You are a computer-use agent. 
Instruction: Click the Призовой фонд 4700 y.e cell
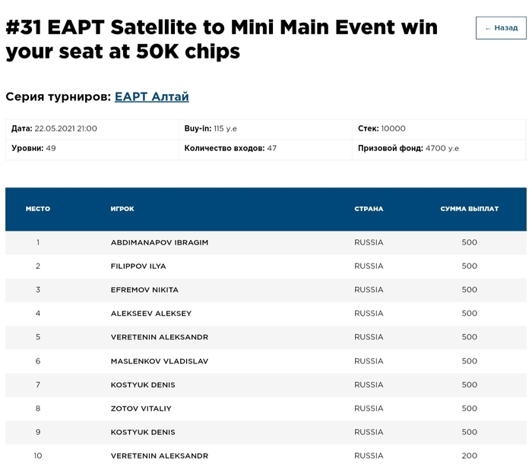click(x=408, y=149)
